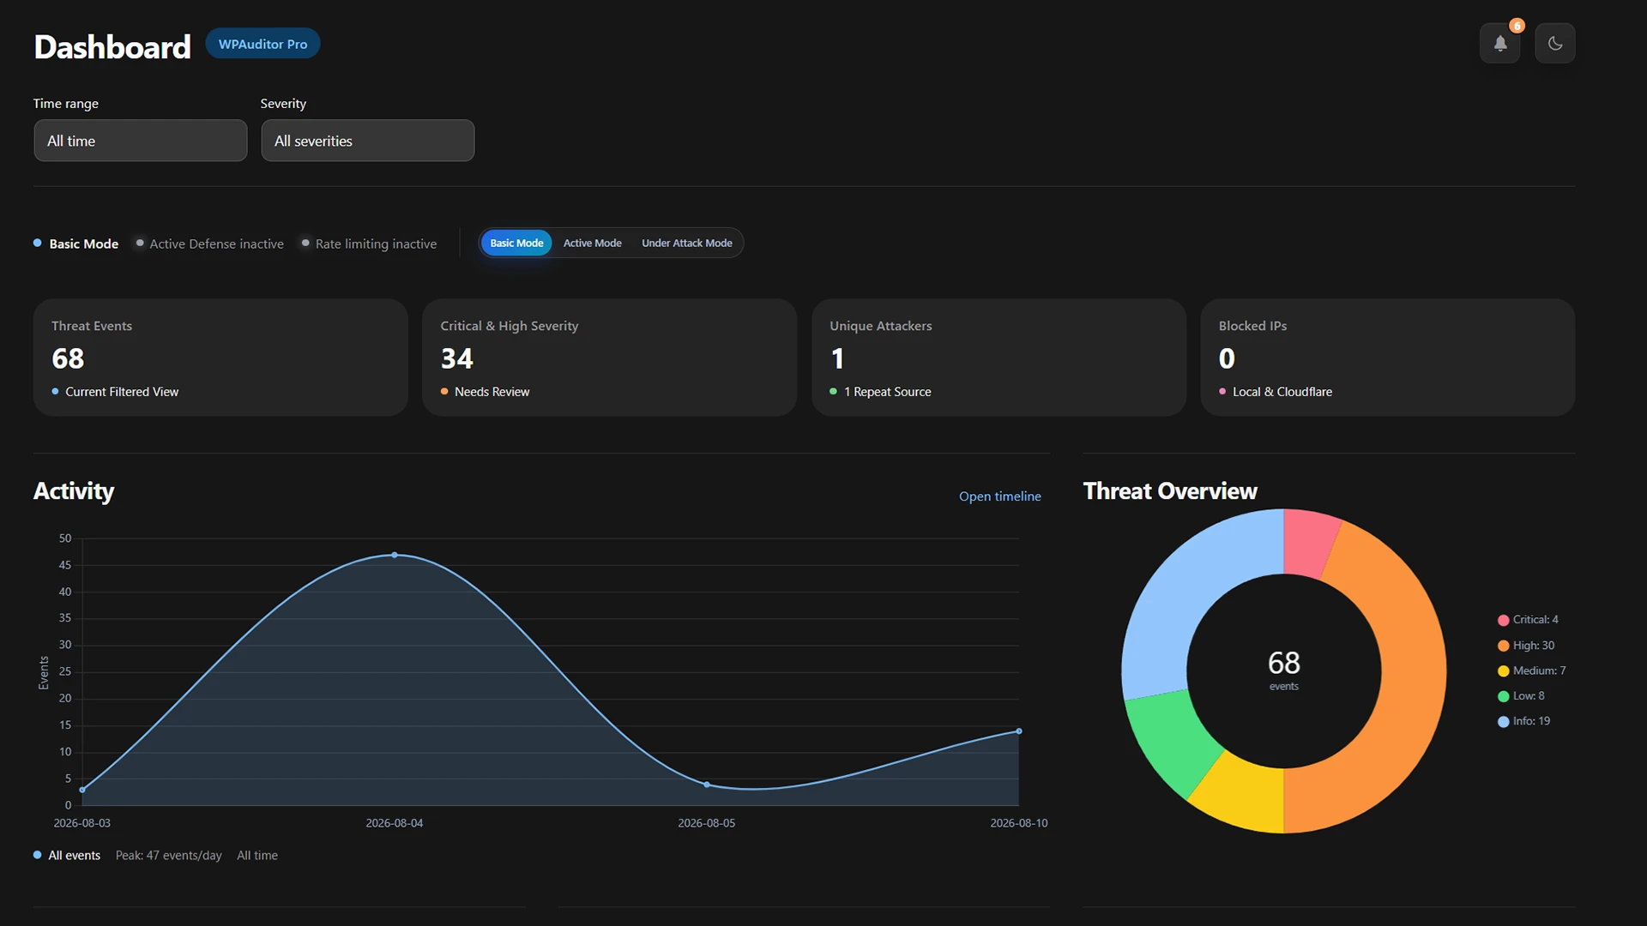Click the peak data point on 2026-08-04
The image size is (1647, 926).
click(395, 555)
